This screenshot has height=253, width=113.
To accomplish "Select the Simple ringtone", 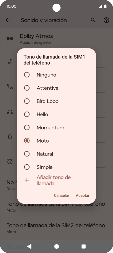I will coord(56,167).
